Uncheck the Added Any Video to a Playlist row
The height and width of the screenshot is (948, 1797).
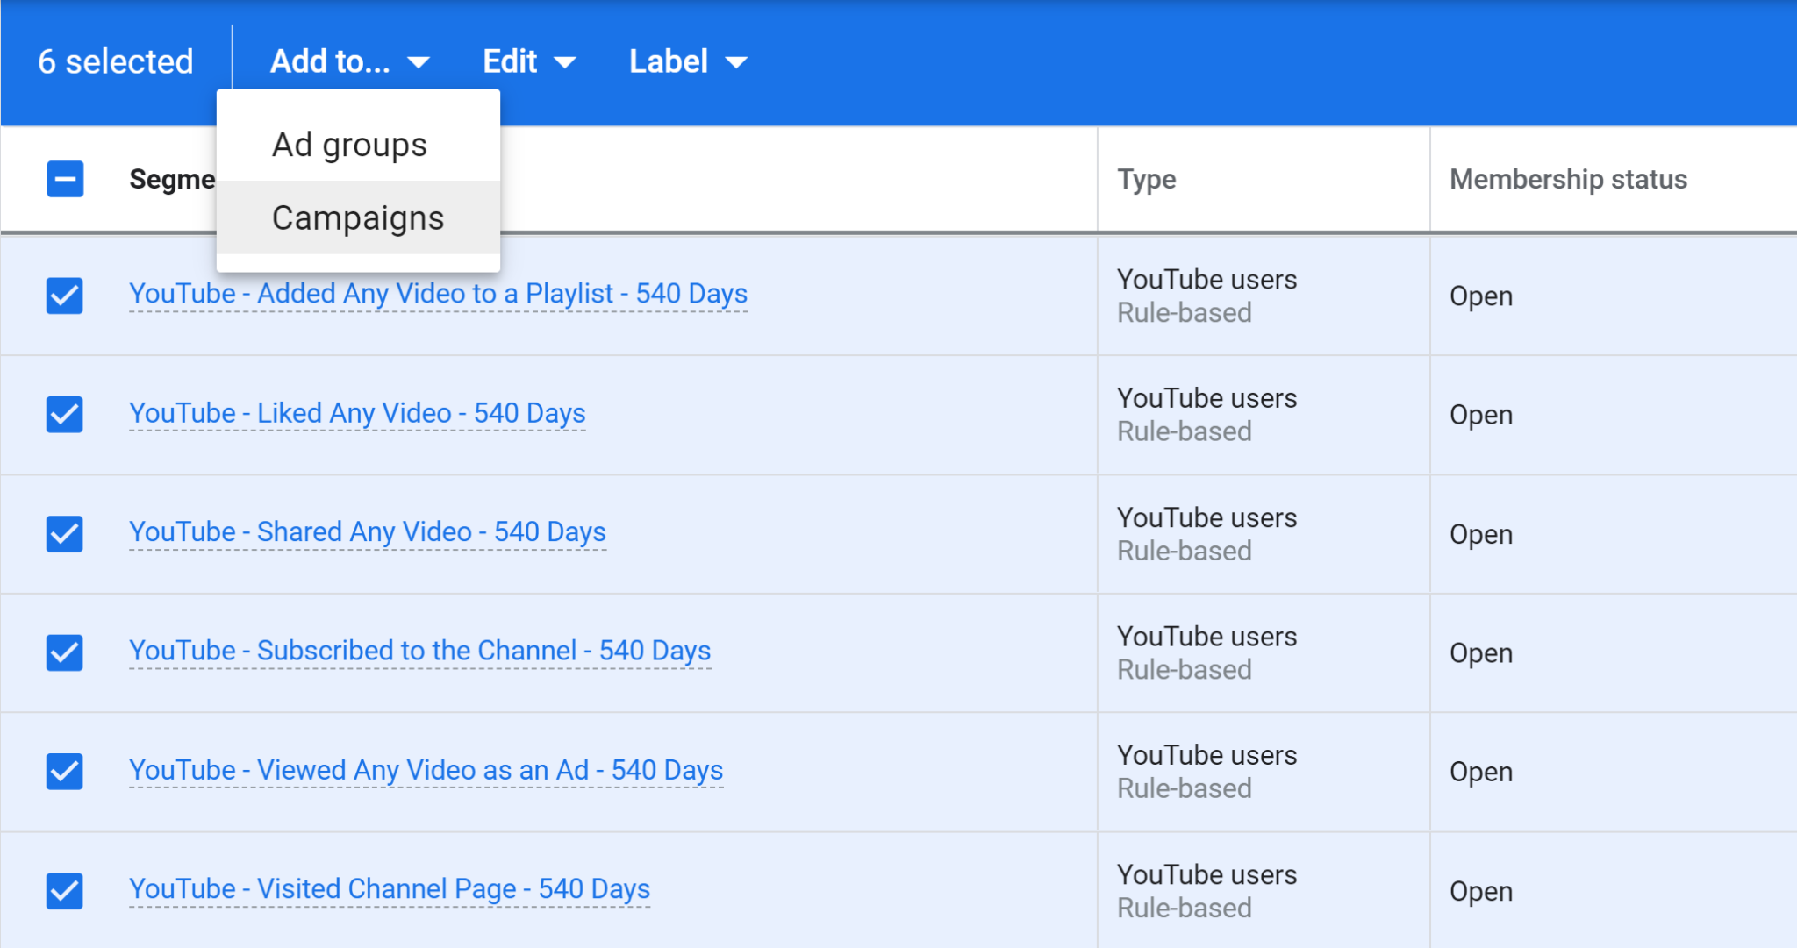[64, 296]
